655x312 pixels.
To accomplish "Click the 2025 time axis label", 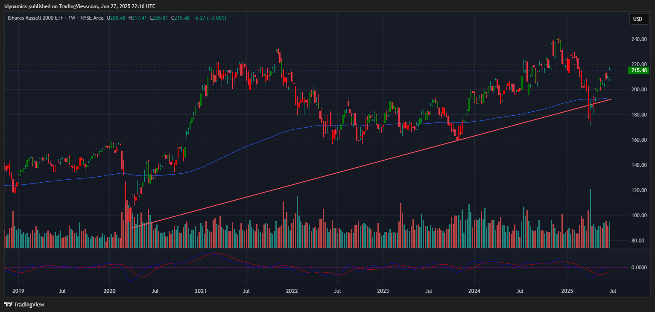I will (567, 291).
